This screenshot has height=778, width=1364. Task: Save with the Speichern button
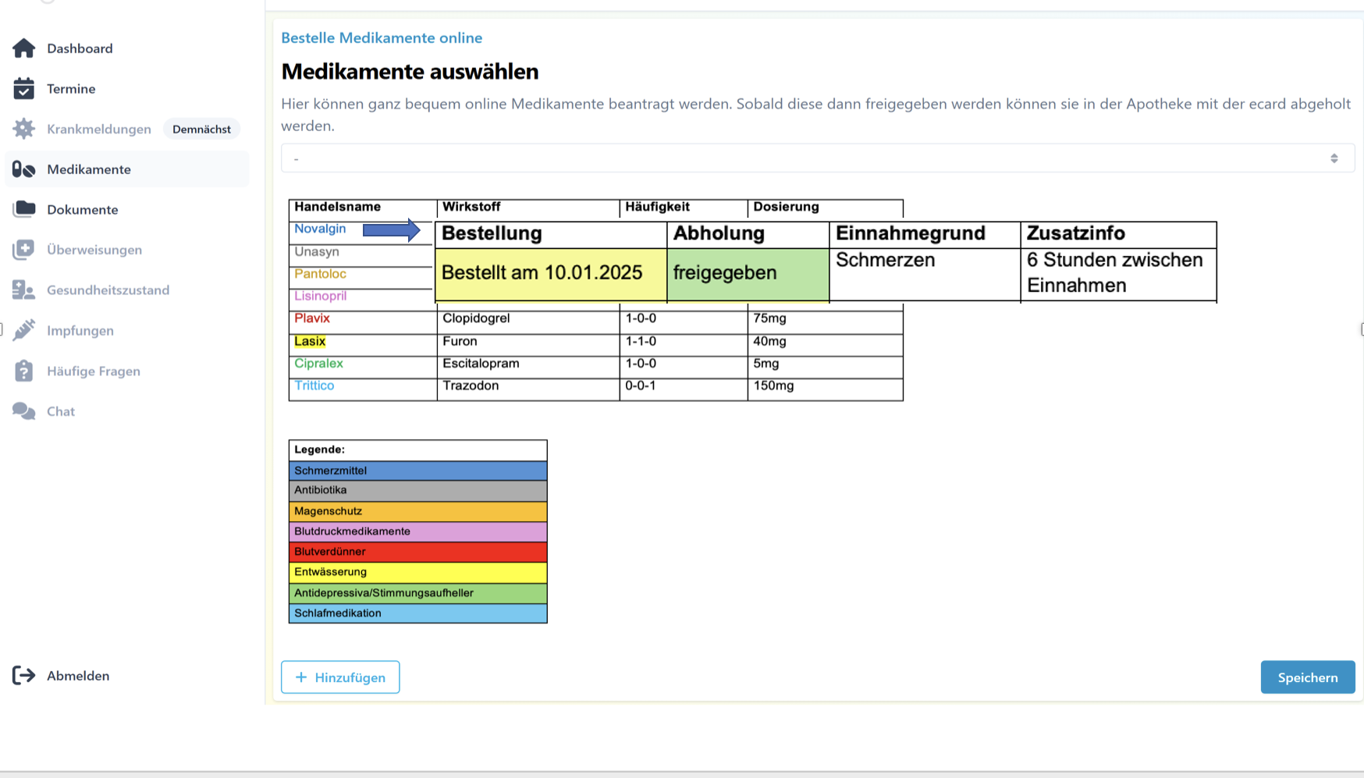pos(1307,677)
